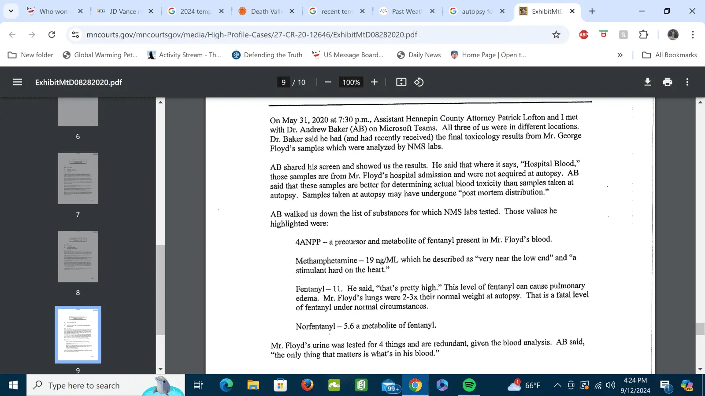
Task: Print the PDF document
Action: tap(668, 82)
